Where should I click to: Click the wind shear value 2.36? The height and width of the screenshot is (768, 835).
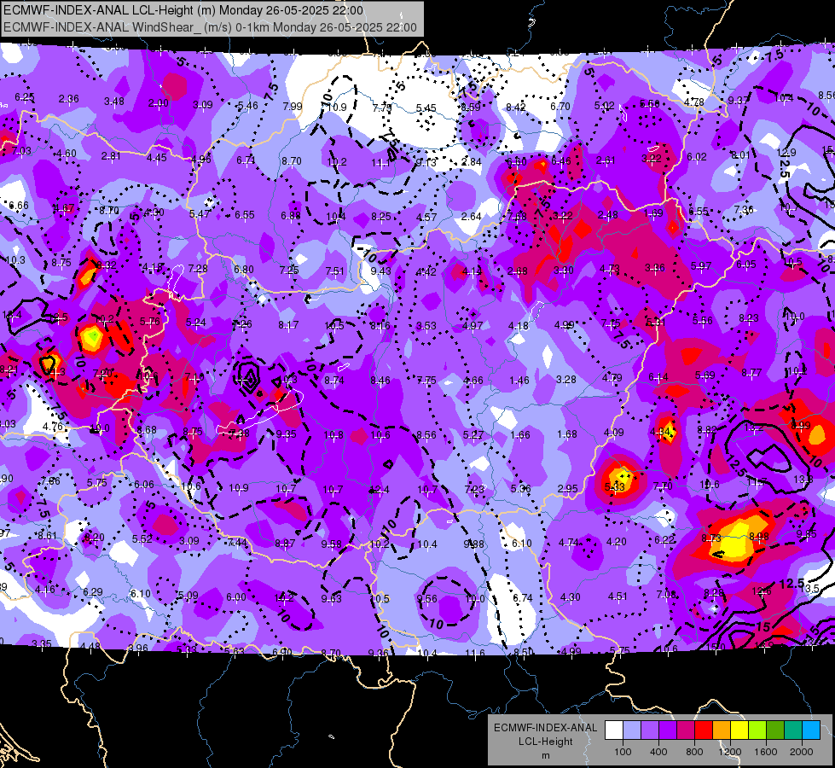click(x=69, y=99)
